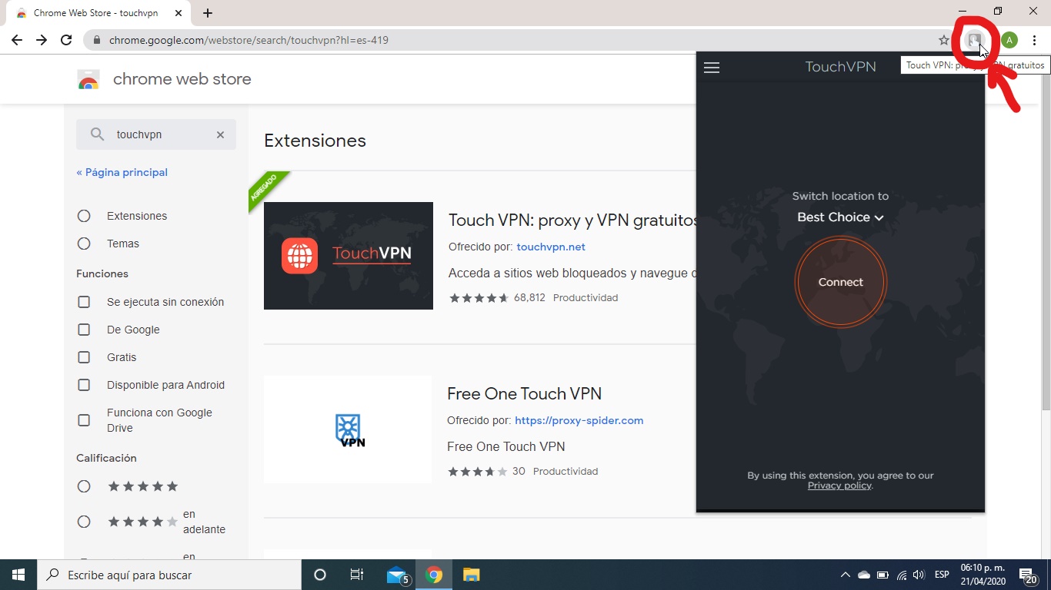Switch the ESP input language indicator
Screen dimensions: 1051x590
point(942,575)
